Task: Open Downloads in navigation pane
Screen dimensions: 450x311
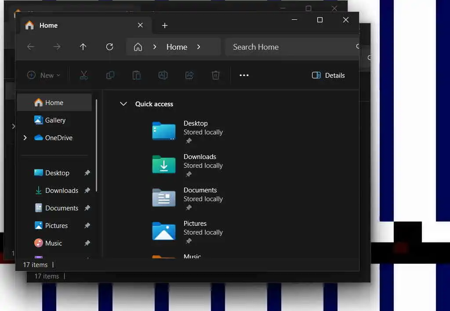Action: 62,191
